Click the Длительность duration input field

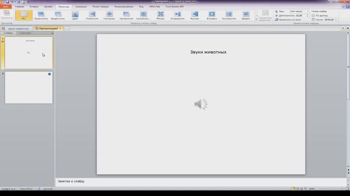point(301,16)
